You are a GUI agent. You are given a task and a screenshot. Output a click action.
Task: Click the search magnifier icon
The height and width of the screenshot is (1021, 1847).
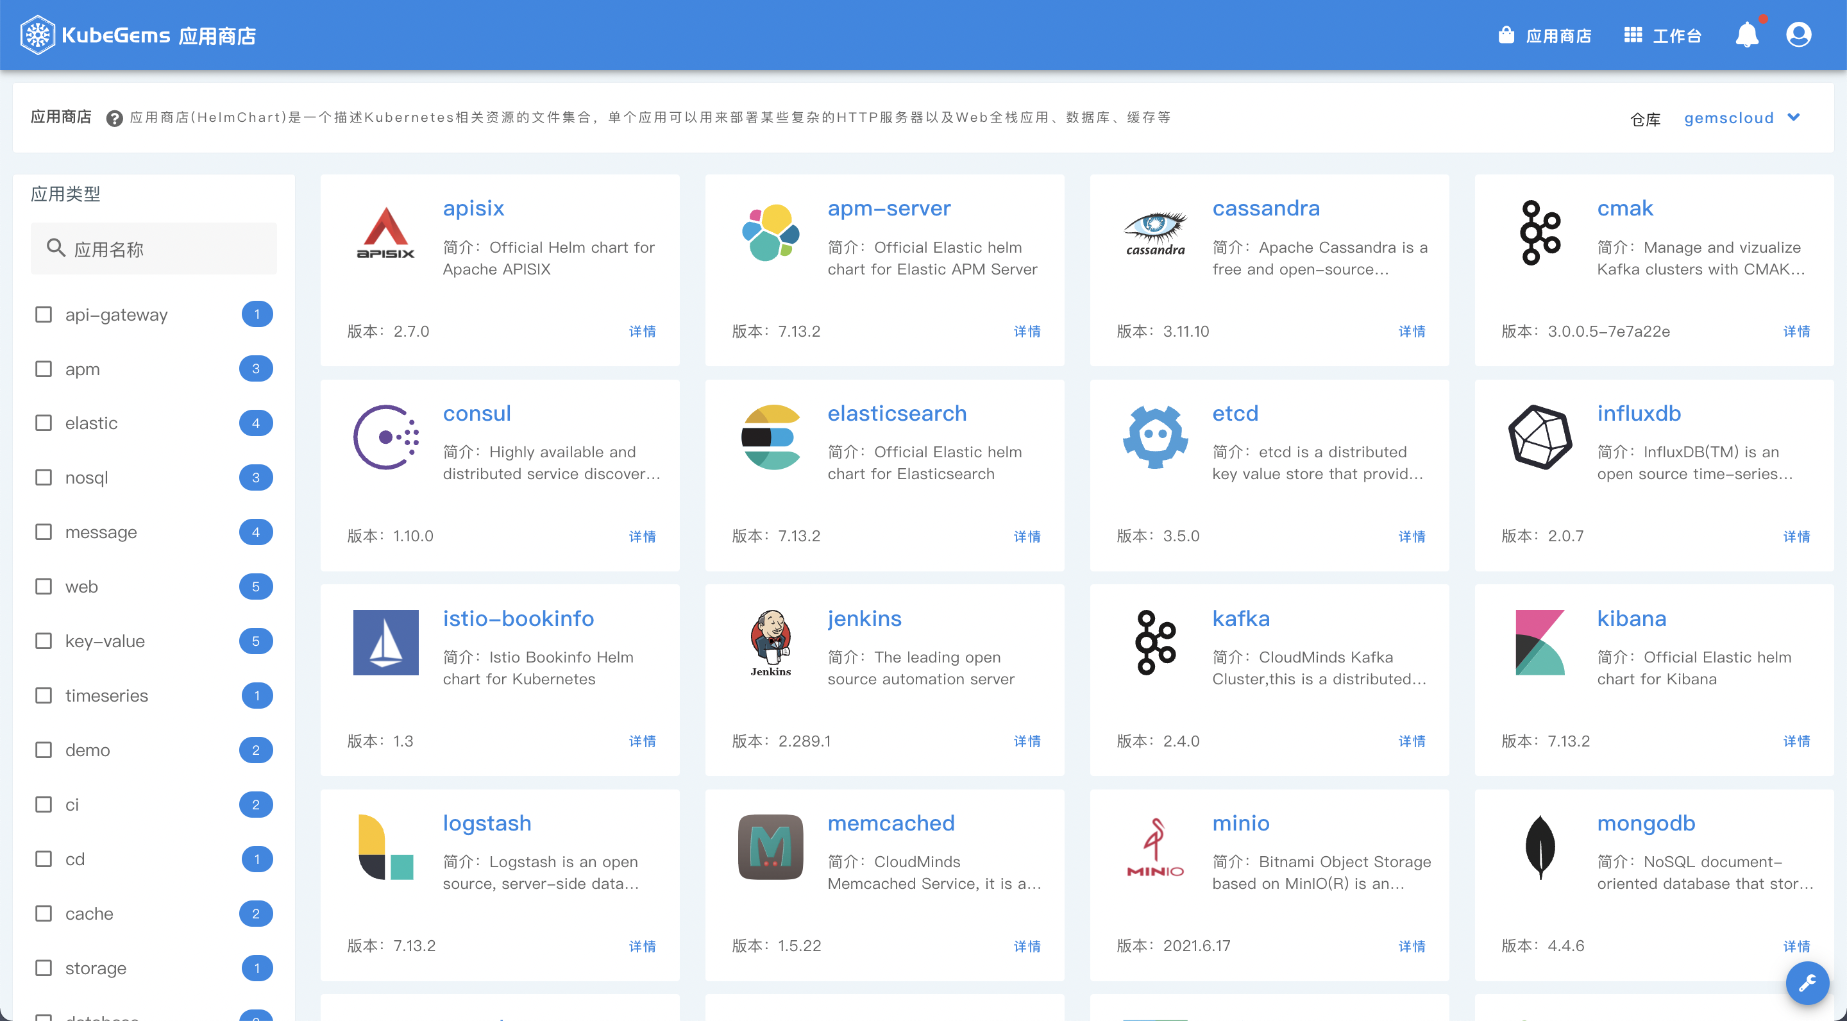pyautogui.click(x=56, y=248)
